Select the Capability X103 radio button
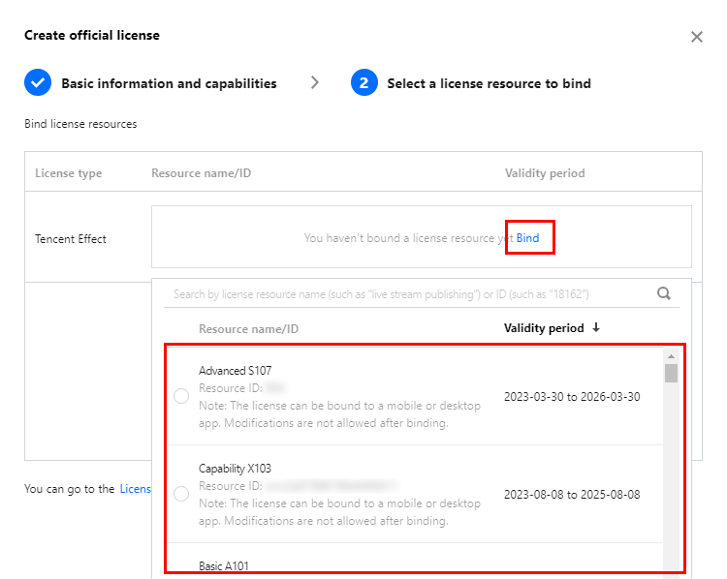 (181, 493)
